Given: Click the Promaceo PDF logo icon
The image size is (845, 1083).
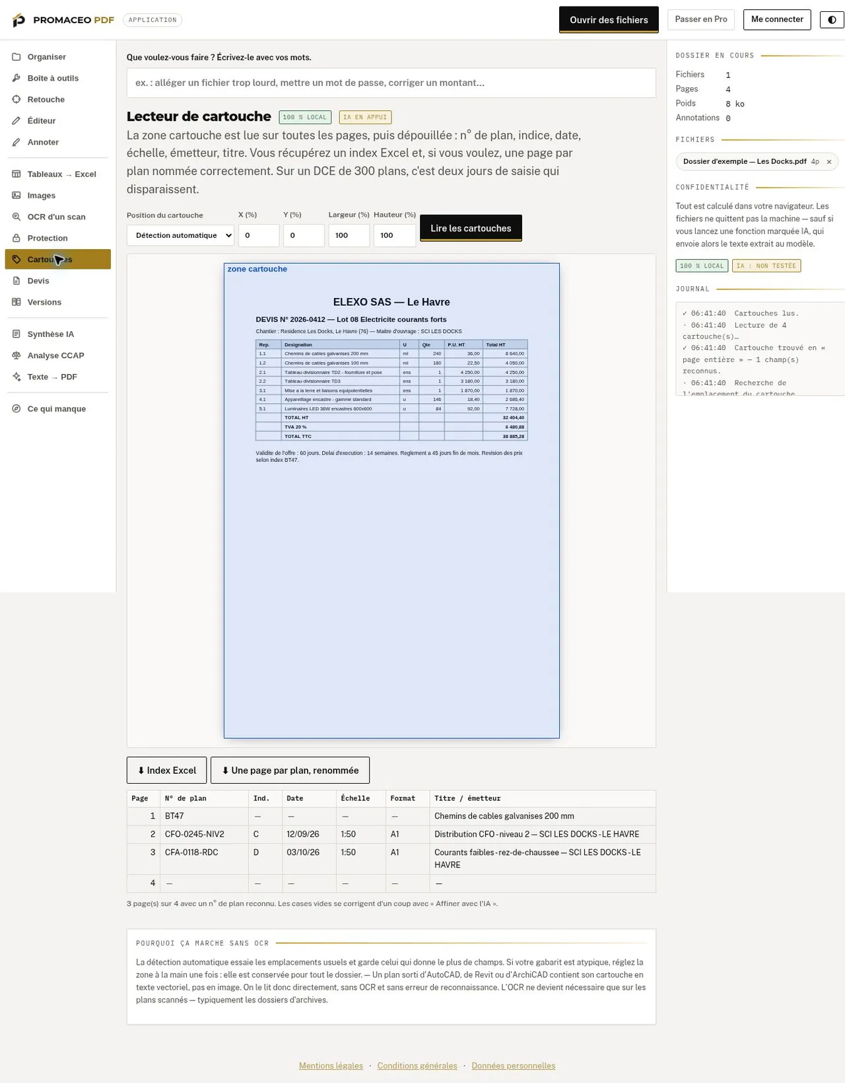Looking at the screenshot, I should [x=18, y=20].
